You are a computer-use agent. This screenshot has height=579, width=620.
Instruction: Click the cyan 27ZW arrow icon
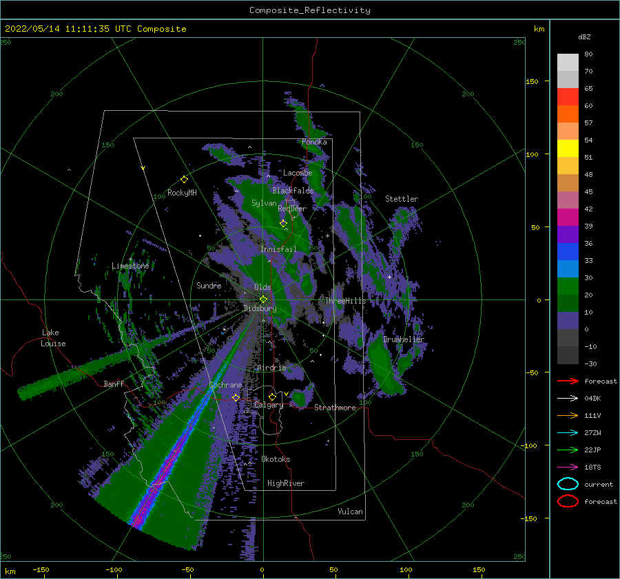[x=568, y=433]
